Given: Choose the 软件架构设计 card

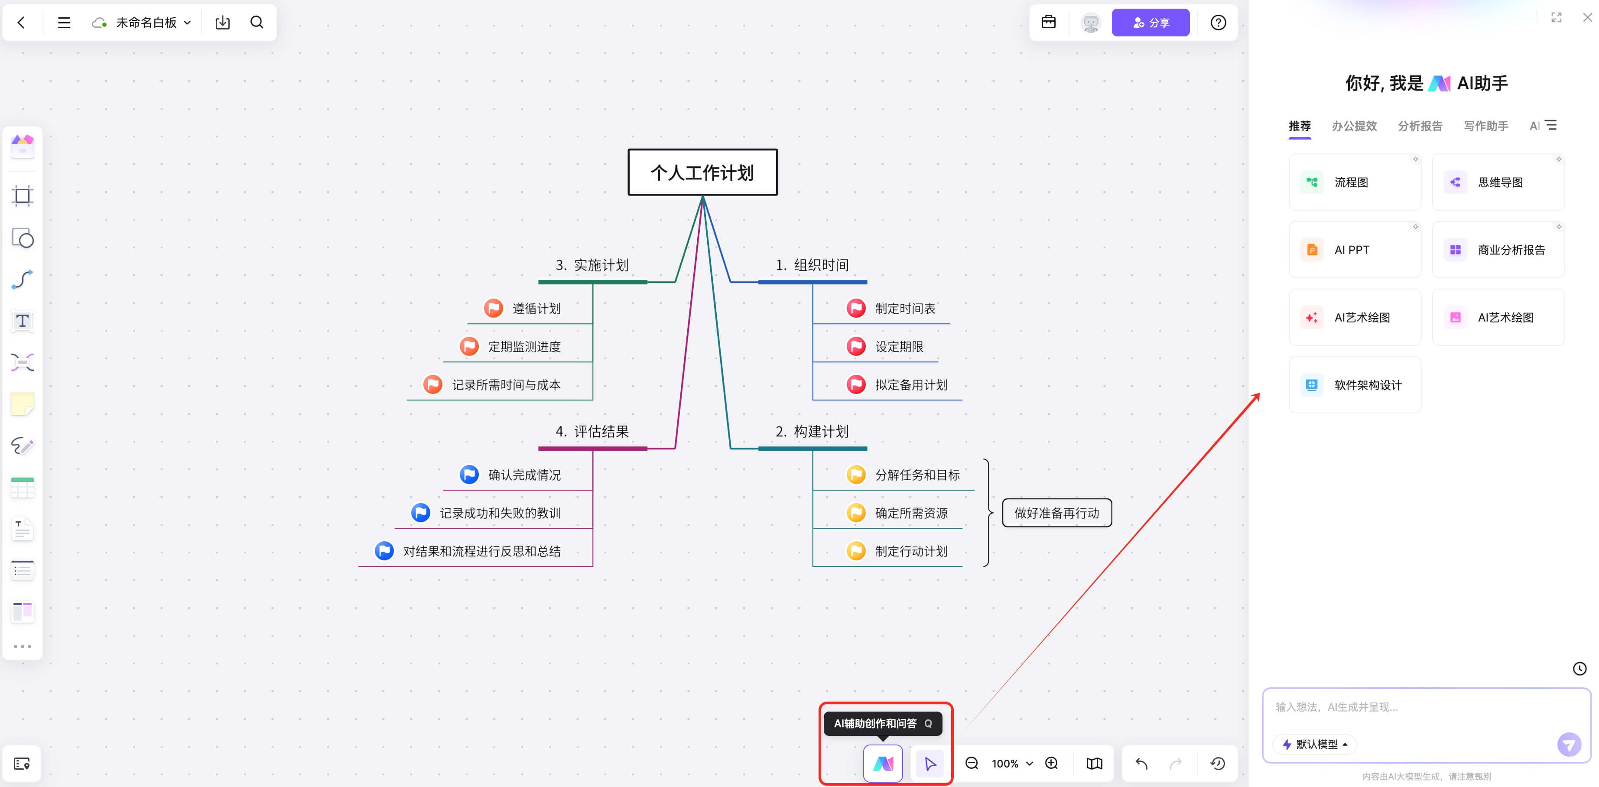Looking at the screenshot, I should click(x=1355, y=385).
